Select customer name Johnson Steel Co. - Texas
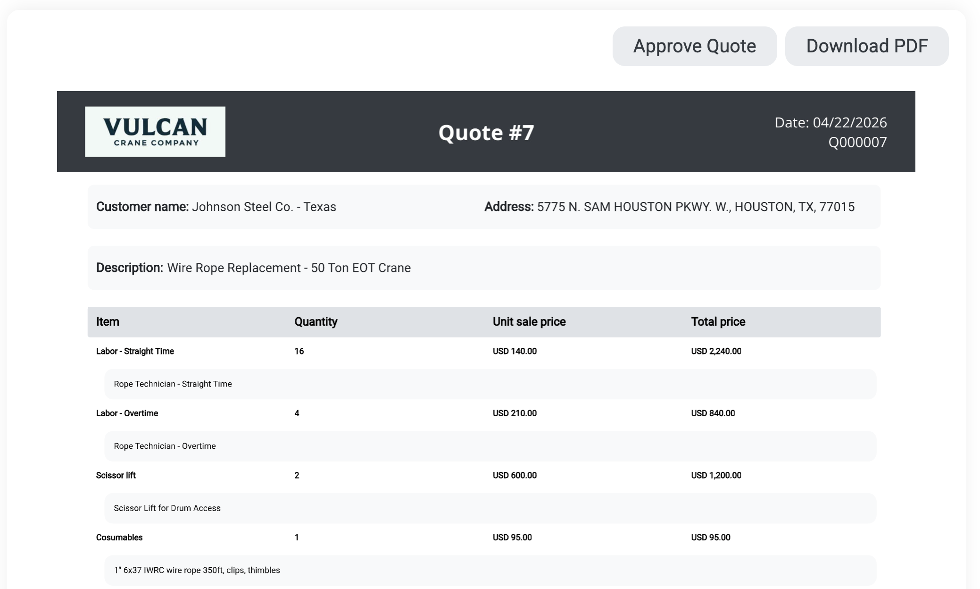 (264, 207)
